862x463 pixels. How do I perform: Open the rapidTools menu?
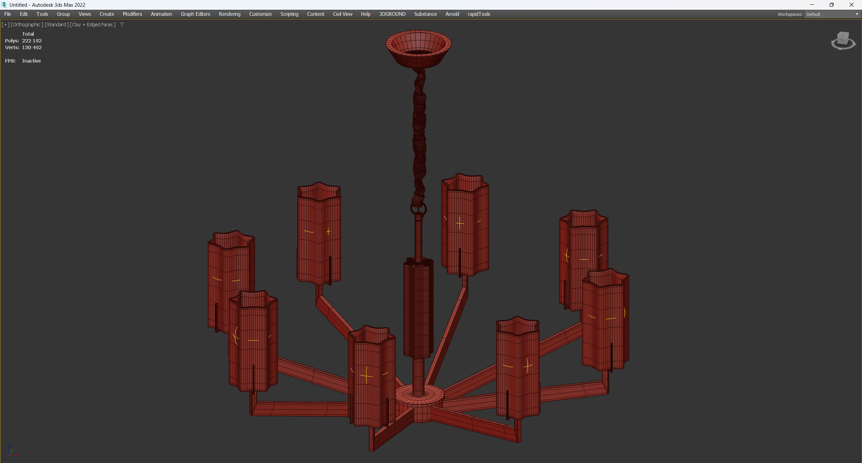(x=479, y=14)
